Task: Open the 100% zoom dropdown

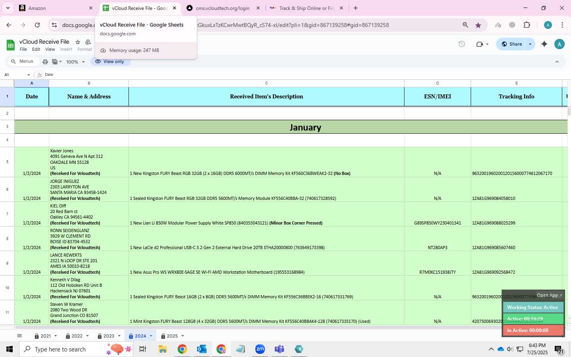Action: 75,62
